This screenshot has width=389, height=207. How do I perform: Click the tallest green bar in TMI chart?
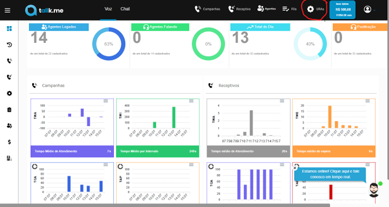coord(173,117)
